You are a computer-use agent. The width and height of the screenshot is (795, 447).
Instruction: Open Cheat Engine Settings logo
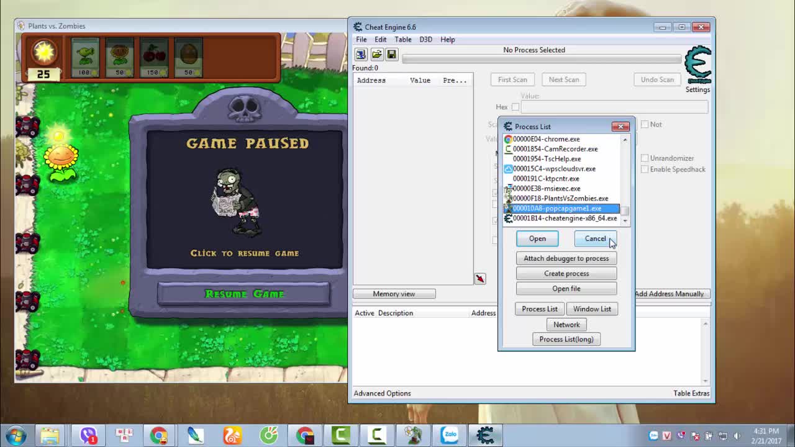(697, 65)
